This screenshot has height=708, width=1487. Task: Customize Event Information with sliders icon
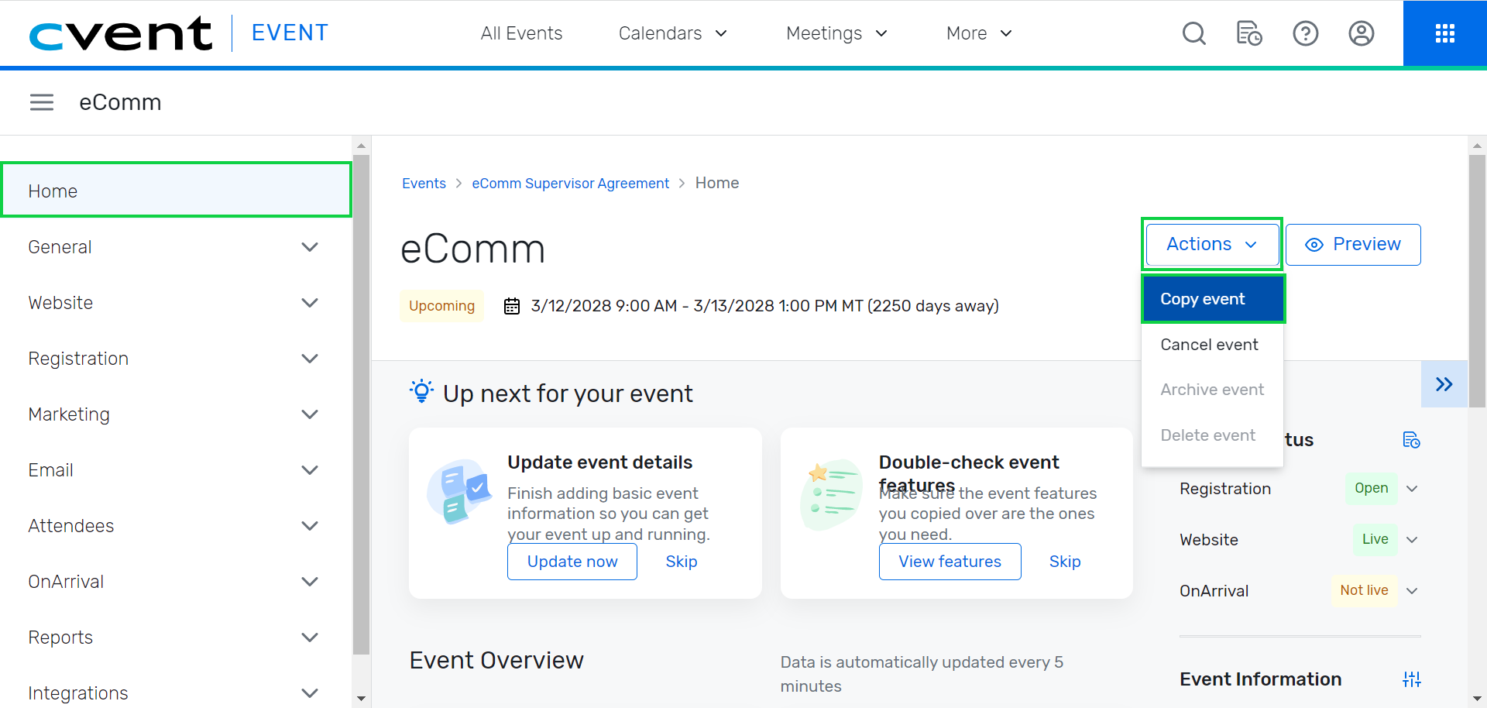[1411, 679]
